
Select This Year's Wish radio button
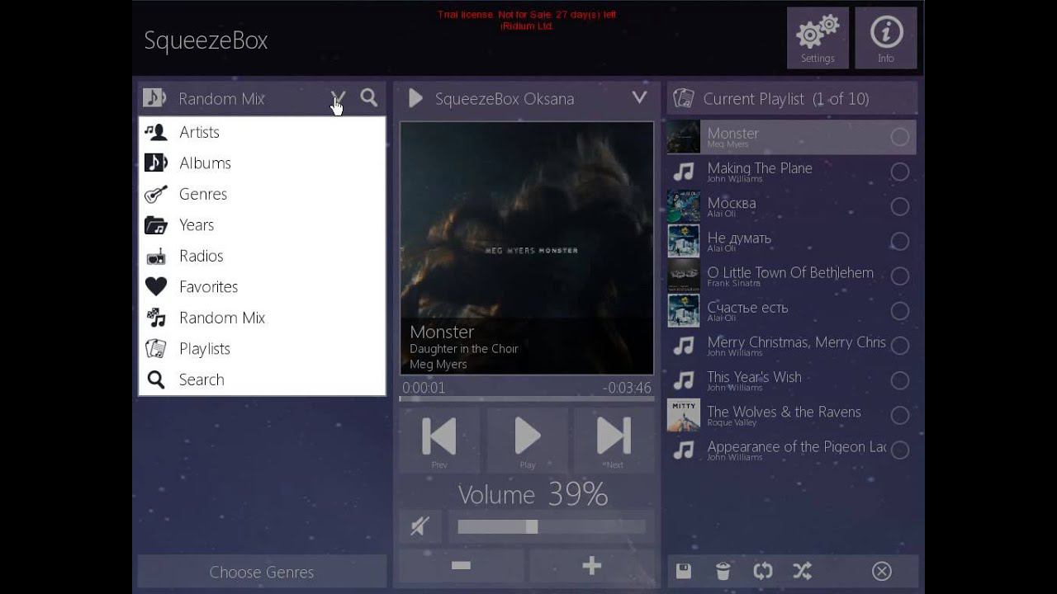[900, 380]
